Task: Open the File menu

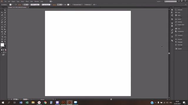Action: point(6,1)
